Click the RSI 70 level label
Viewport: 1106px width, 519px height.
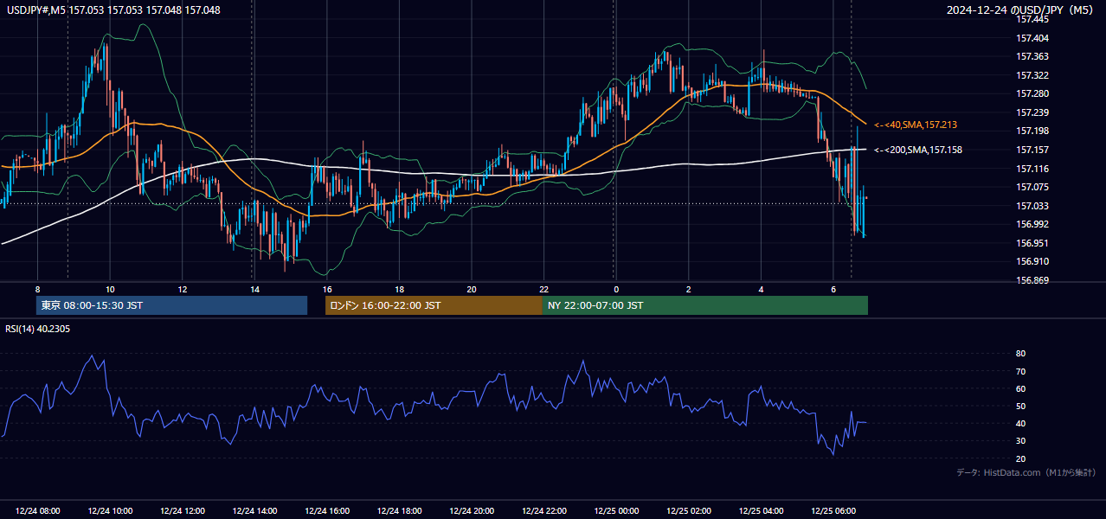(1021, 371)
